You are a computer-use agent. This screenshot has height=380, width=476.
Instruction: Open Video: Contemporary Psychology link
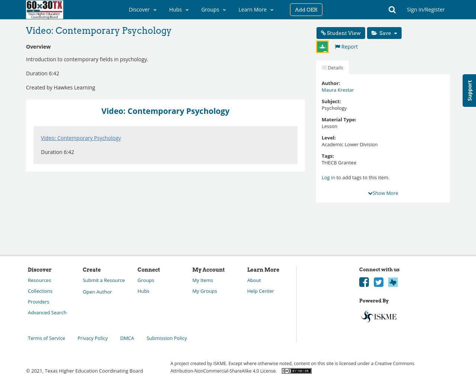click(81, 138)
